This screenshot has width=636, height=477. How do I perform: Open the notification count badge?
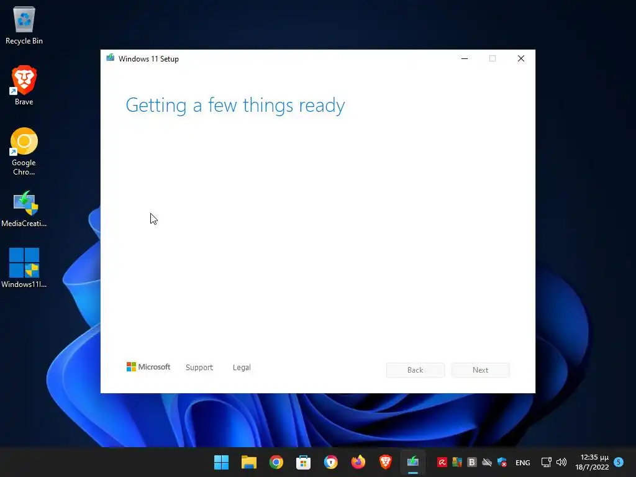pos(619,462)
